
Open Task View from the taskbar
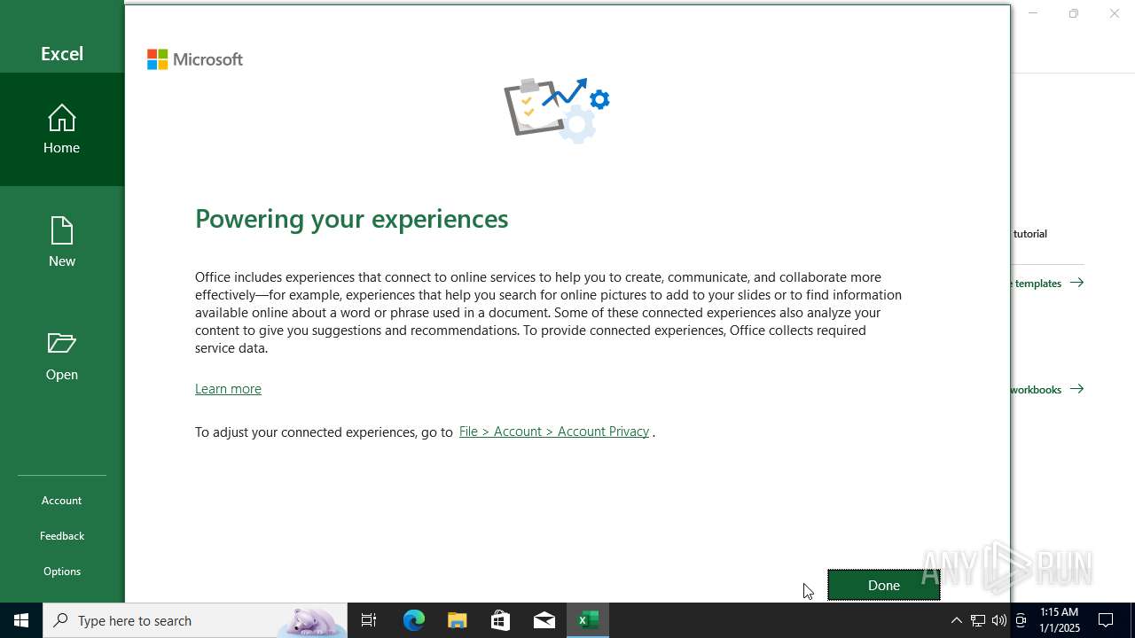(x=369, y=620)
